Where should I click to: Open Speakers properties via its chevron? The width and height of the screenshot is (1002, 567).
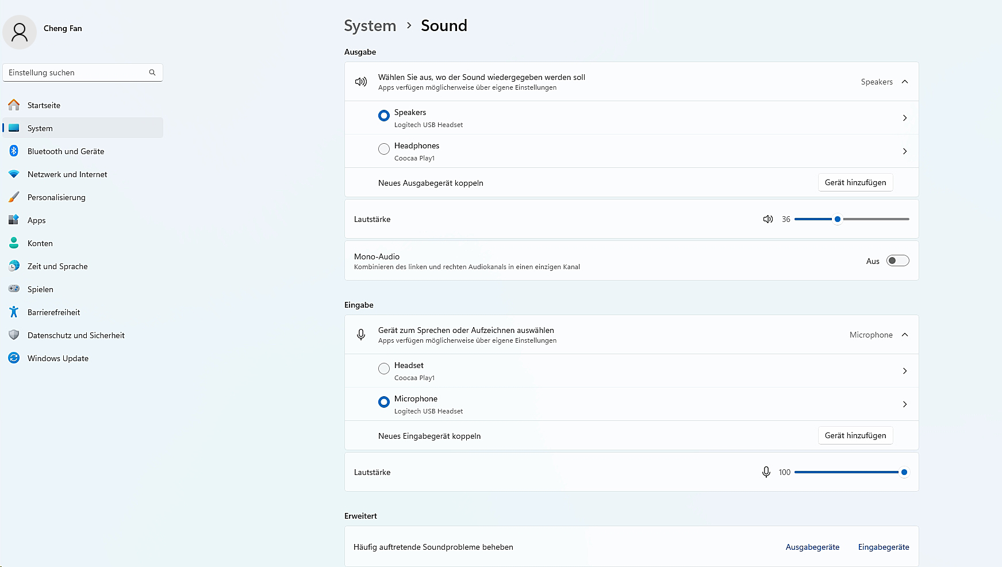tap(905, 118)
